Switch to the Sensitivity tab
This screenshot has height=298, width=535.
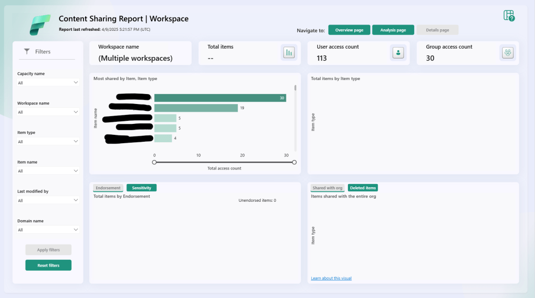click(141, 188)
